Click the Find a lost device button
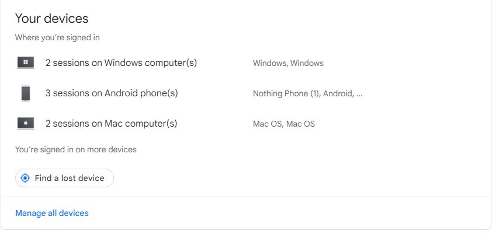This screenshot has width=499, height=234. pos(64,178)
